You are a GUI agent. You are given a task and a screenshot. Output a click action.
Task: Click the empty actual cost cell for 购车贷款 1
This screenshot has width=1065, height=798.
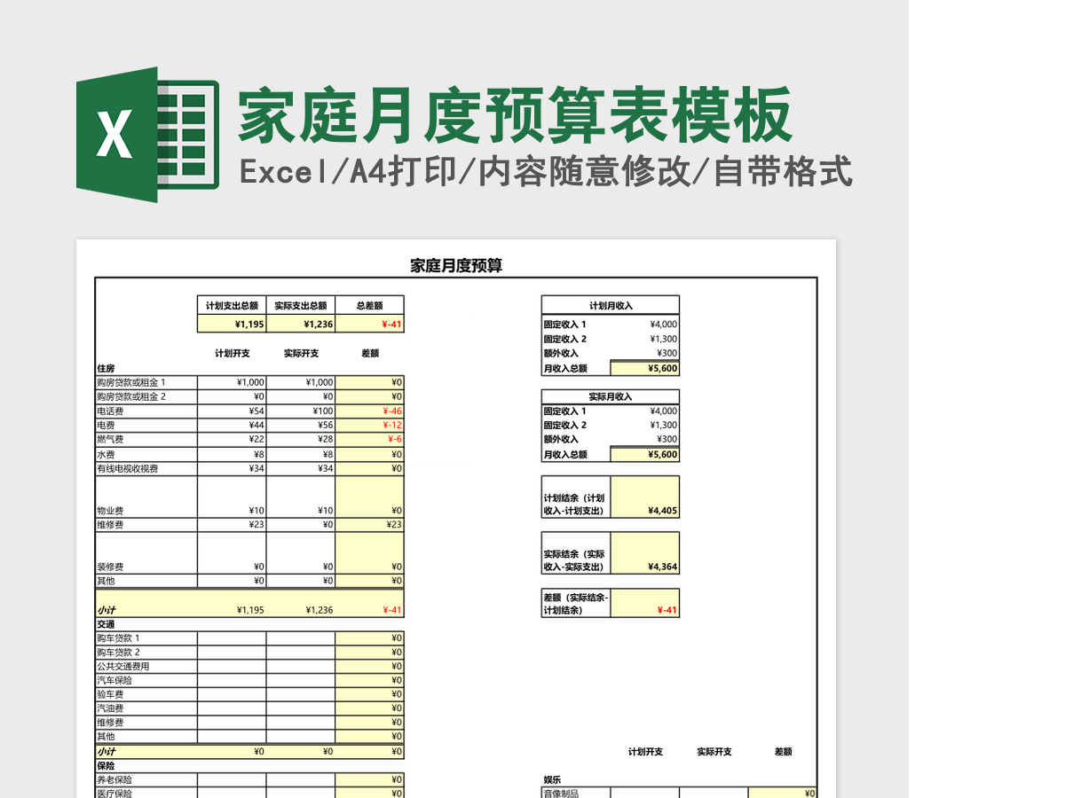[301, 638]
